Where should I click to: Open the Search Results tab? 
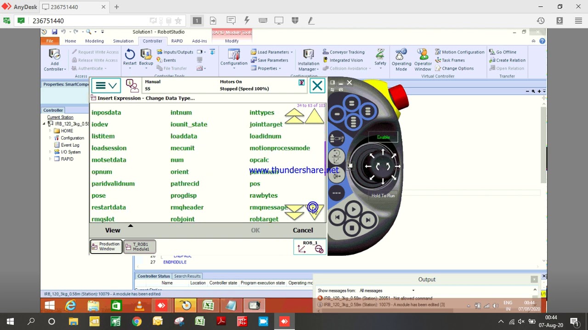(x=187, y=276)
